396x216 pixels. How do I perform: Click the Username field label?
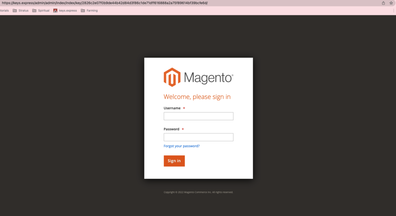click(172, 108)
